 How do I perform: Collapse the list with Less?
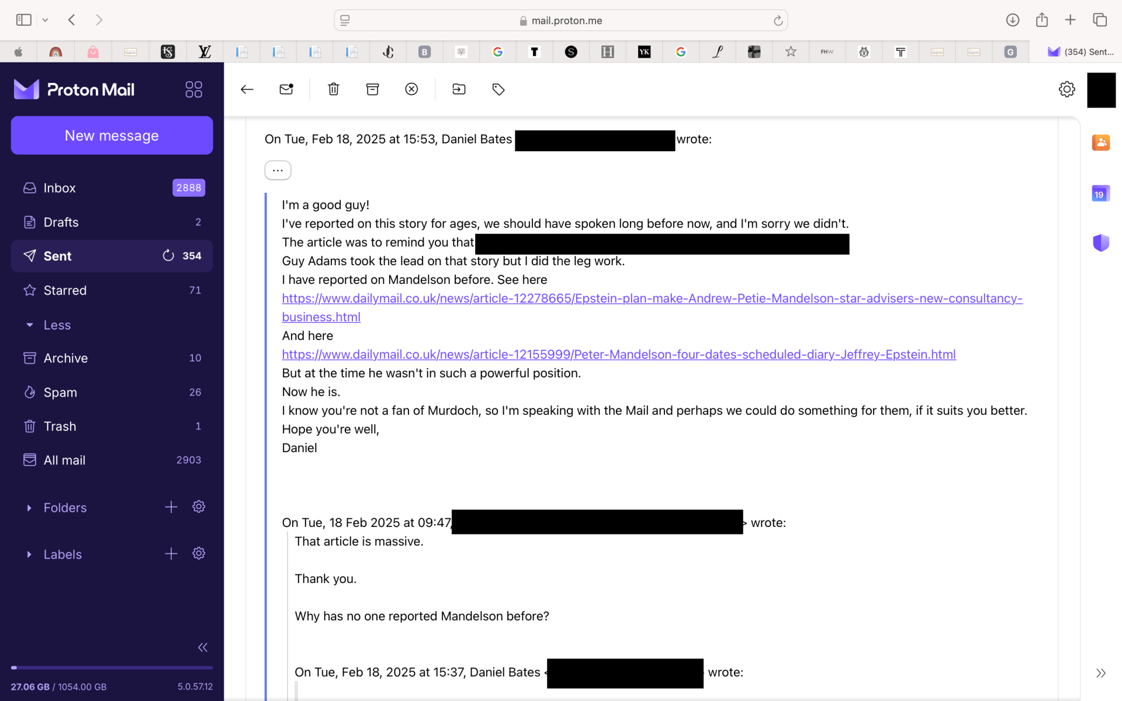pos(56,325)
